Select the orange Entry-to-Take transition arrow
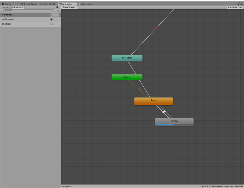Viewport: 244px width, 188px height. pos(139,90)
